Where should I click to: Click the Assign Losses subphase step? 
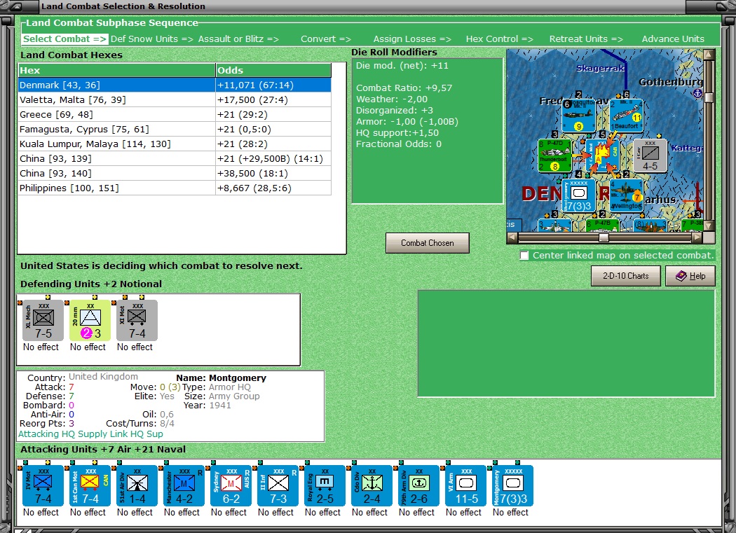click(x=411, y=39)
